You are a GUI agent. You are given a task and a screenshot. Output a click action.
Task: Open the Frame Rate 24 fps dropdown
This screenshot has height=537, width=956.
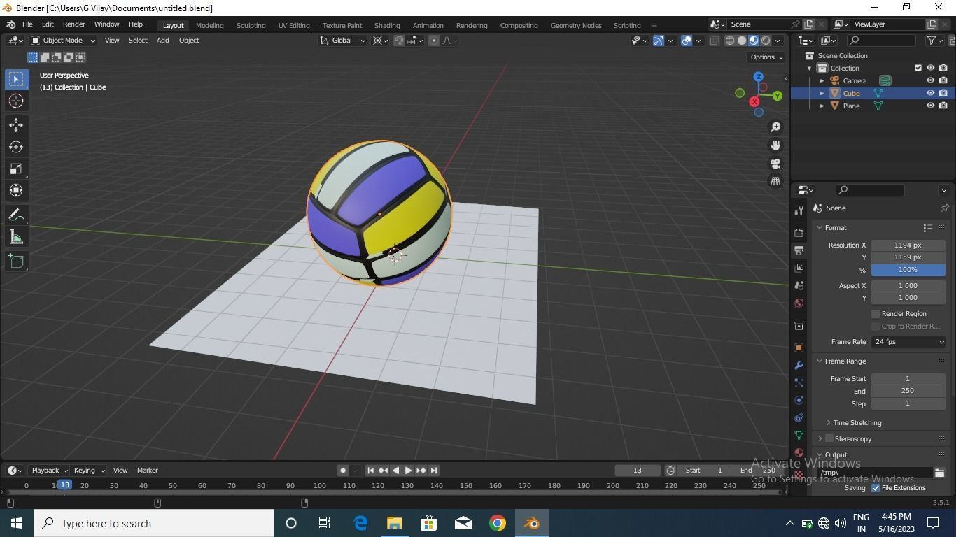pos(908,342)
